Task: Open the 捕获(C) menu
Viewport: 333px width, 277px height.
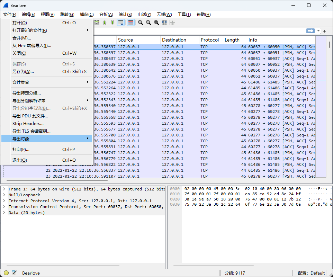Action: click(x=87, y=15)
